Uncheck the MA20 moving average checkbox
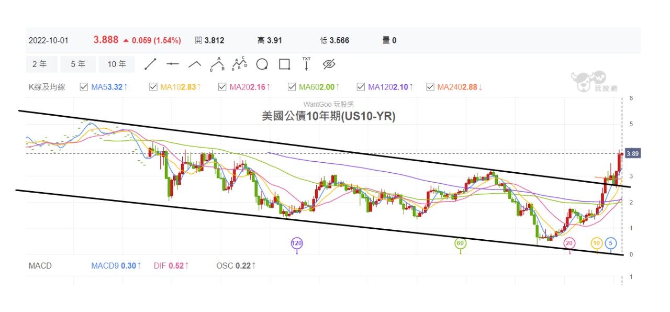This screenshot has height=312, width=670. [x=222, y=87]
